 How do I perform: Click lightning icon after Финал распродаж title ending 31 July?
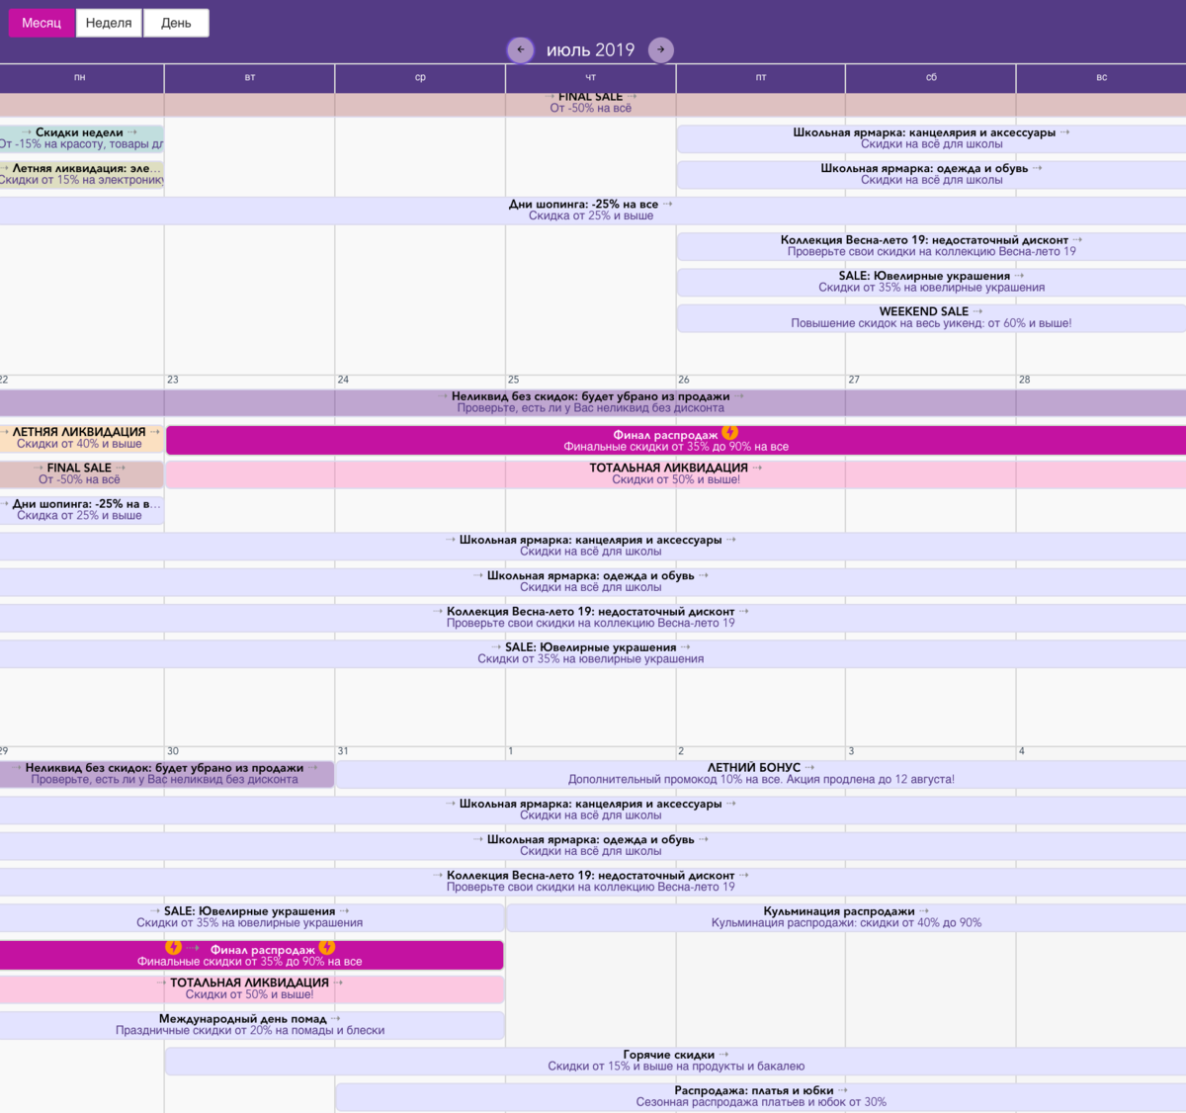click(x=327, y=948)
